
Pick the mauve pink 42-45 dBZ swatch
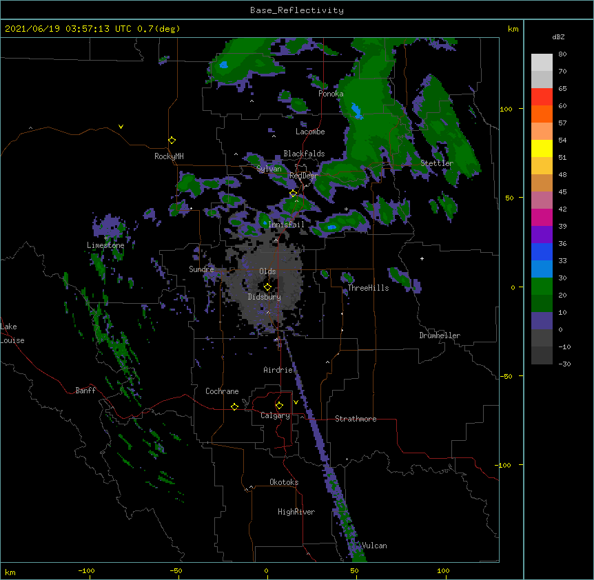pyautogui.click(x=542, y=200)
